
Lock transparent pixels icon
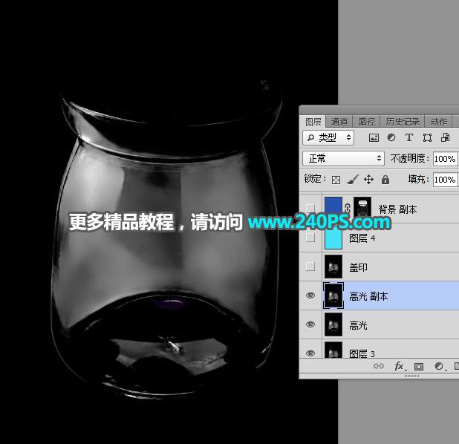pyautogui.click(x=336, y=180)
